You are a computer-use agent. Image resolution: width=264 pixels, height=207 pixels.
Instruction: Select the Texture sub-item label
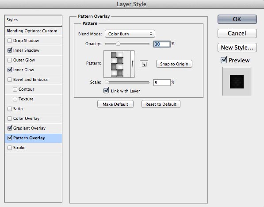pos(26,99)
